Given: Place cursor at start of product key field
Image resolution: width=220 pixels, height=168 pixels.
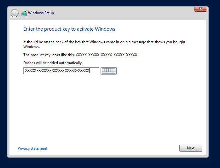Looking at the screenshot, I should 25,71.
